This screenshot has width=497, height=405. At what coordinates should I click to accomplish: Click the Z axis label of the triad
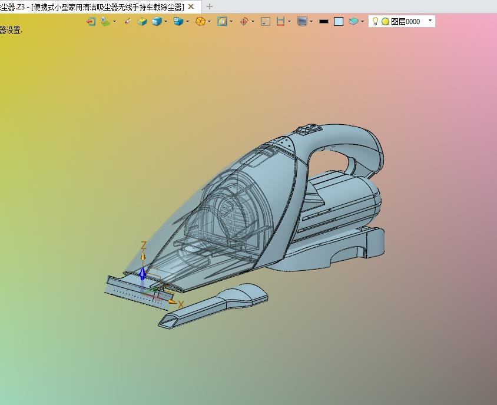click(x=144, y=245)
